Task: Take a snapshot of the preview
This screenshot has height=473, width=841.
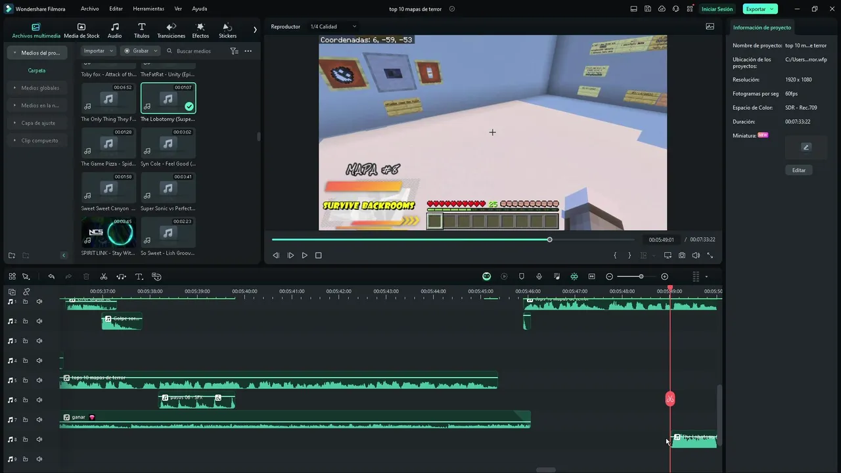Action: coord(682,256)
